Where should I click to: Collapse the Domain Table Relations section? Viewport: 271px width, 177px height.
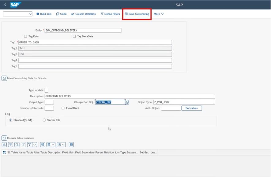coord(4,138)
